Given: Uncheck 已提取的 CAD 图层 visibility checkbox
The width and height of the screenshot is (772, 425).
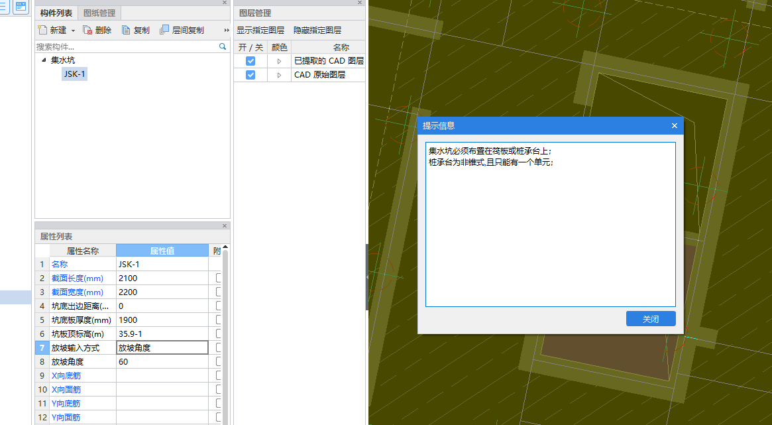Looking at the screenshot, I should 250,61.
